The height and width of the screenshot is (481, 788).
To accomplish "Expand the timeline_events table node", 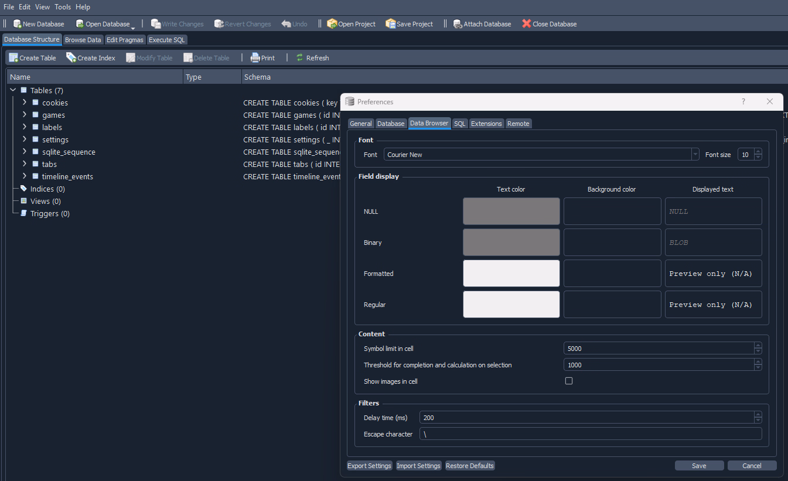I will tap(25, 176).
